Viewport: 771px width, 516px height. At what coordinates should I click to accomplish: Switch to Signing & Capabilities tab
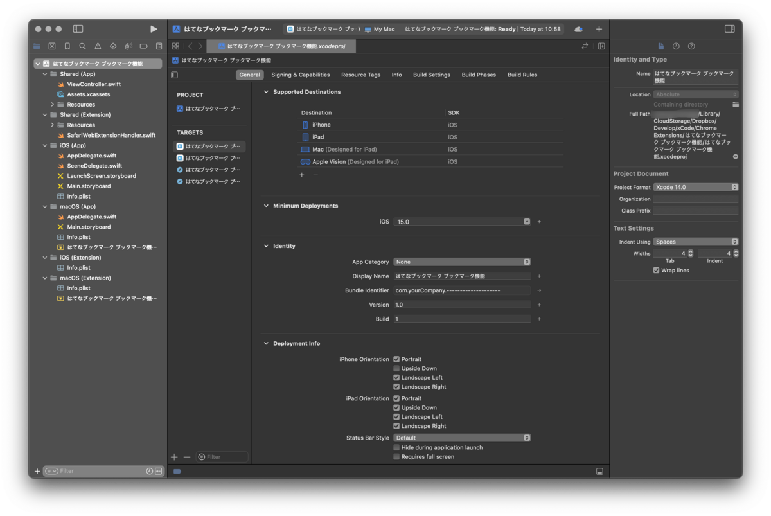pyautogui.click(x=301, y=75)
